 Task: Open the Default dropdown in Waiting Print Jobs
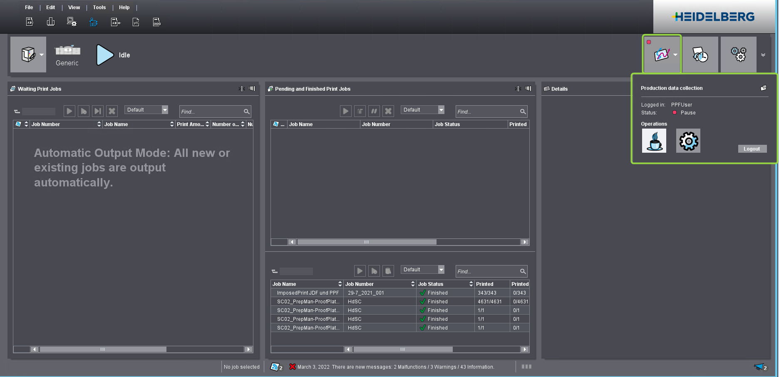[x=165, y=110]
